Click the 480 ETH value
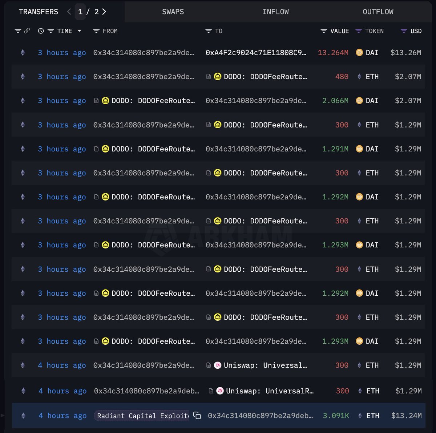 [x=342, y=77]
